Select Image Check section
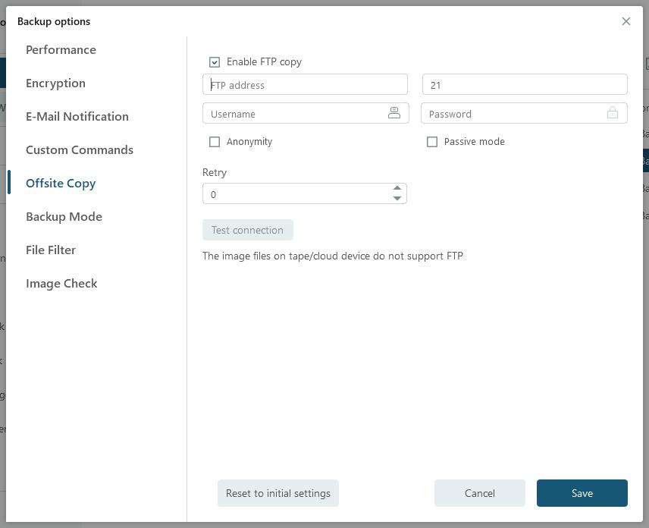Viewport: 649px width, 528px height. pyautogui.click(x=61, y=284)
